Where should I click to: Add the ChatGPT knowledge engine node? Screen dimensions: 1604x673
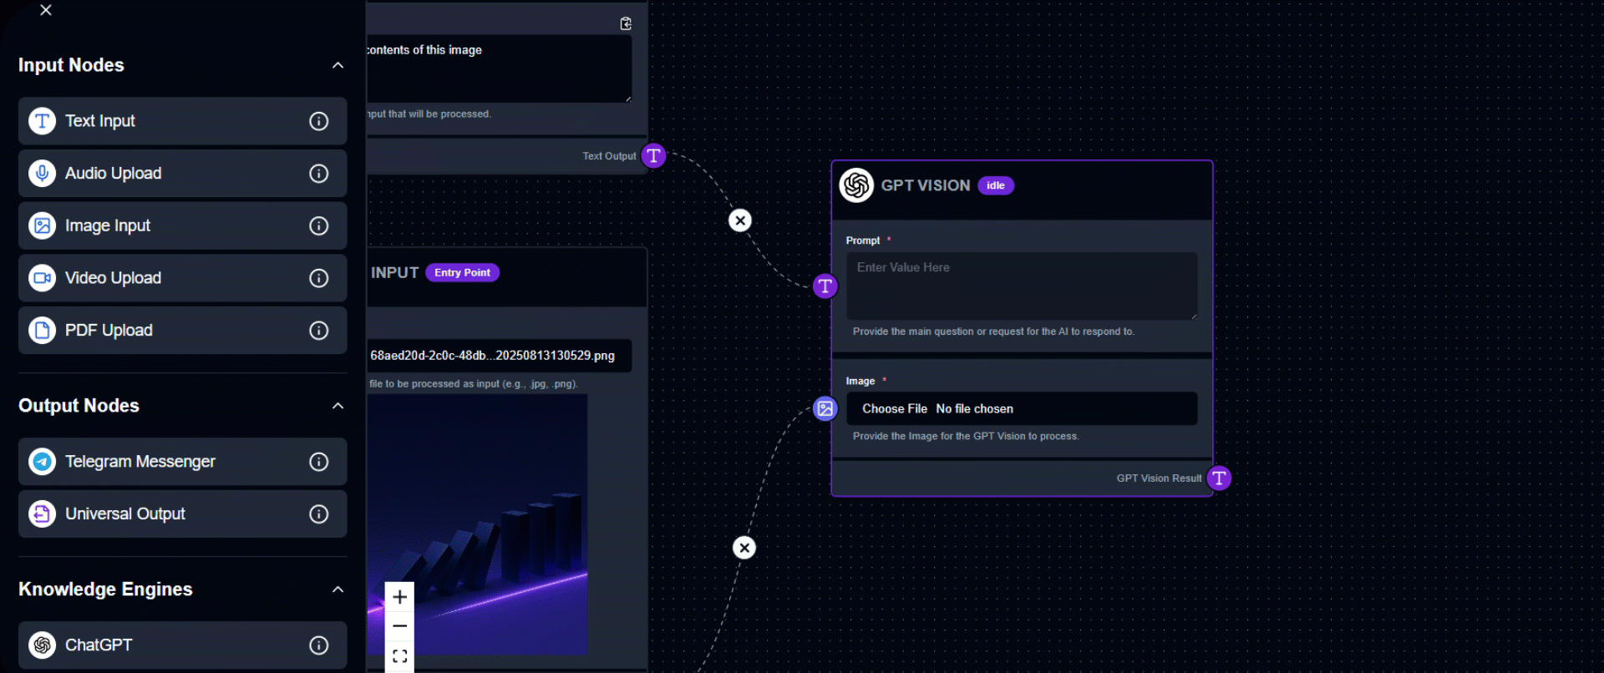tap(167, 645)
